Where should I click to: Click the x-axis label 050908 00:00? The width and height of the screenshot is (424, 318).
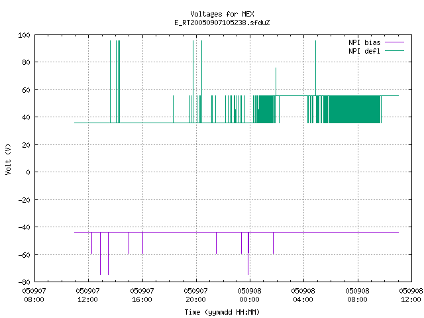[x=250, y=295]
